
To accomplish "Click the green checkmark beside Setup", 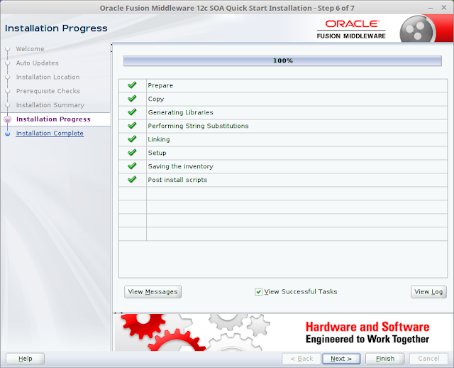I will 132,153.
